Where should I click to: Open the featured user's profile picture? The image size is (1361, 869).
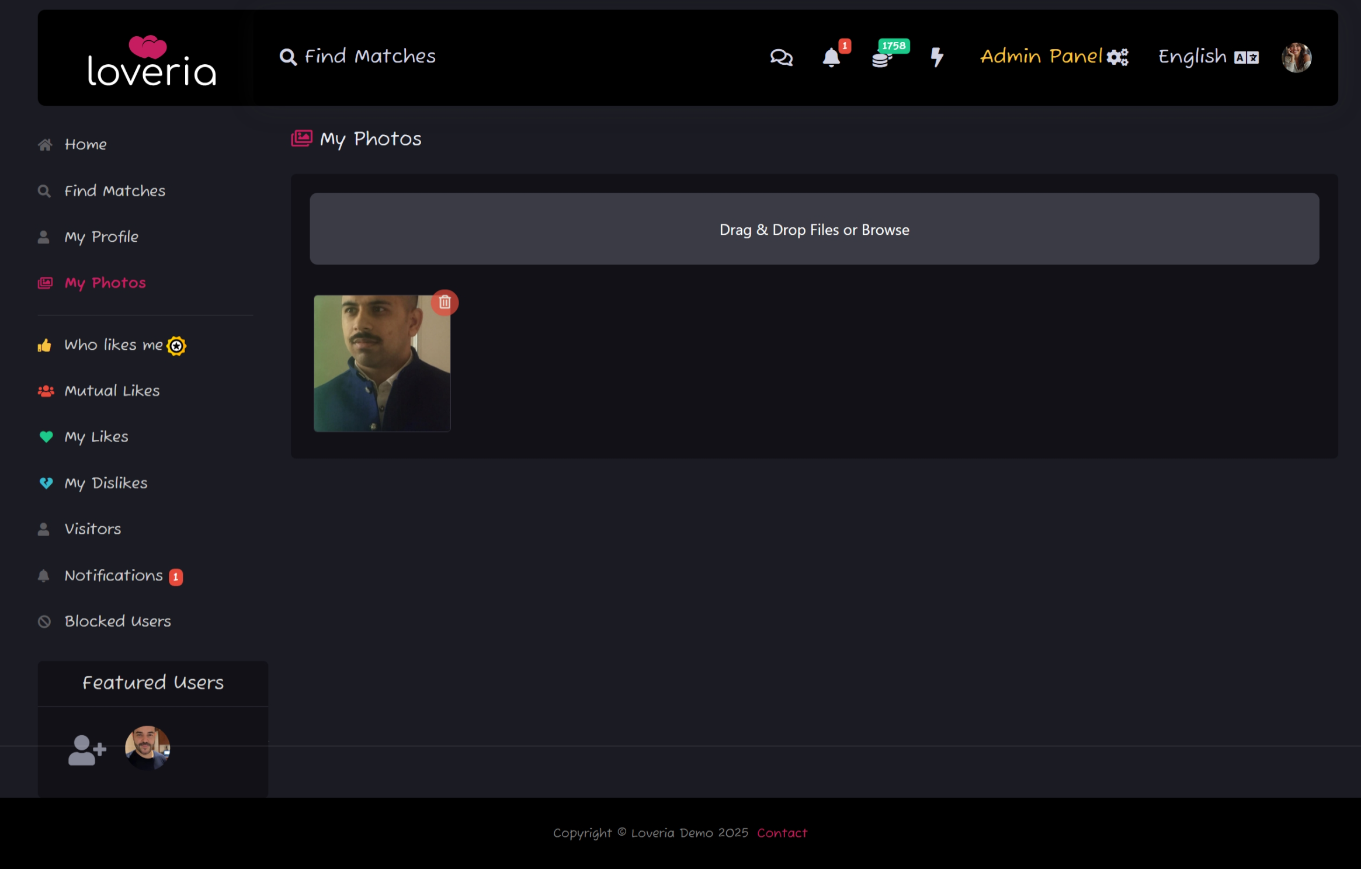148,748
